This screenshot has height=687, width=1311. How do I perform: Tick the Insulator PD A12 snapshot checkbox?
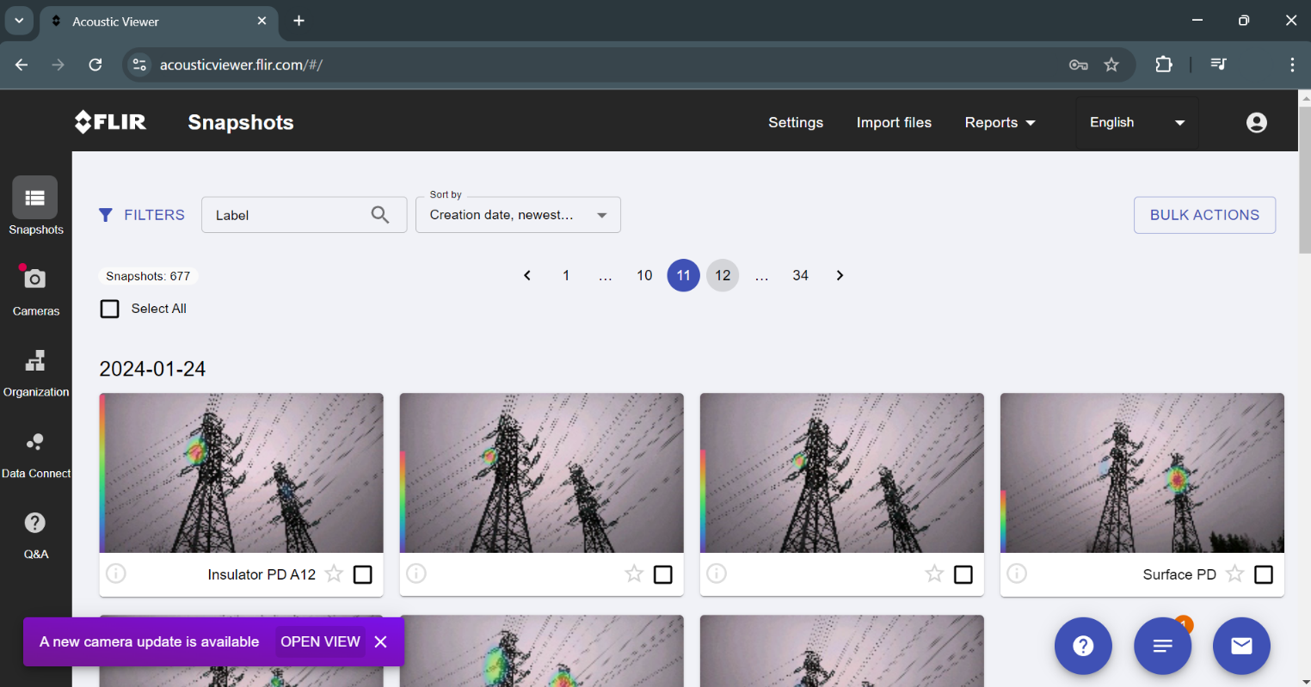[363, 574]
